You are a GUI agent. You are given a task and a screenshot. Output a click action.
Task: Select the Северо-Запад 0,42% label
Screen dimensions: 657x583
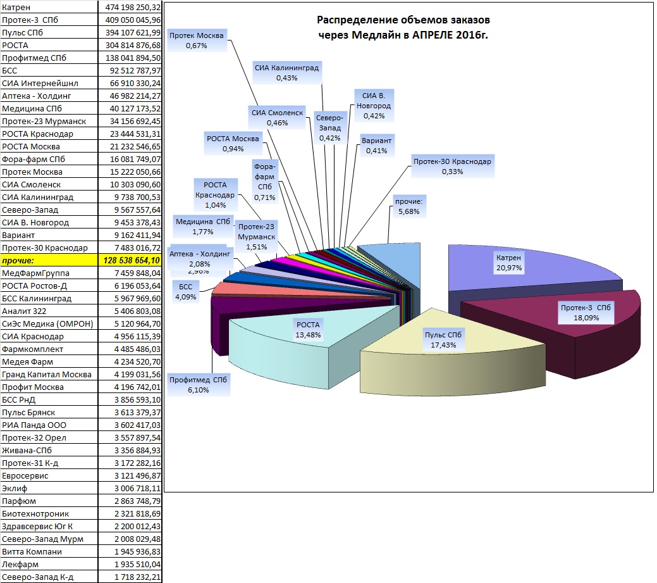[329, 127]
